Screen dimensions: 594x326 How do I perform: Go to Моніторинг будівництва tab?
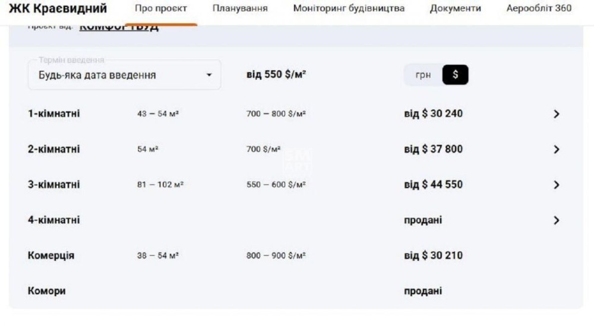(349, 9)
